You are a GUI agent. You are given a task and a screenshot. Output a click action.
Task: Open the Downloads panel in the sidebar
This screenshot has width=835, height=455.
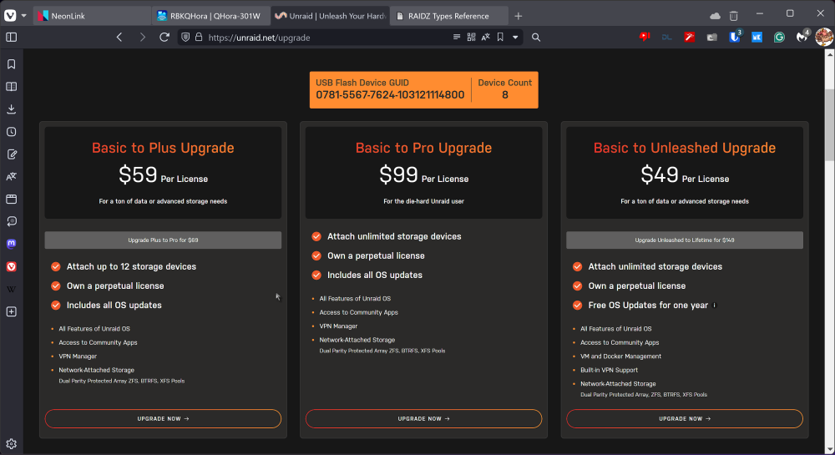pos(11,109)
